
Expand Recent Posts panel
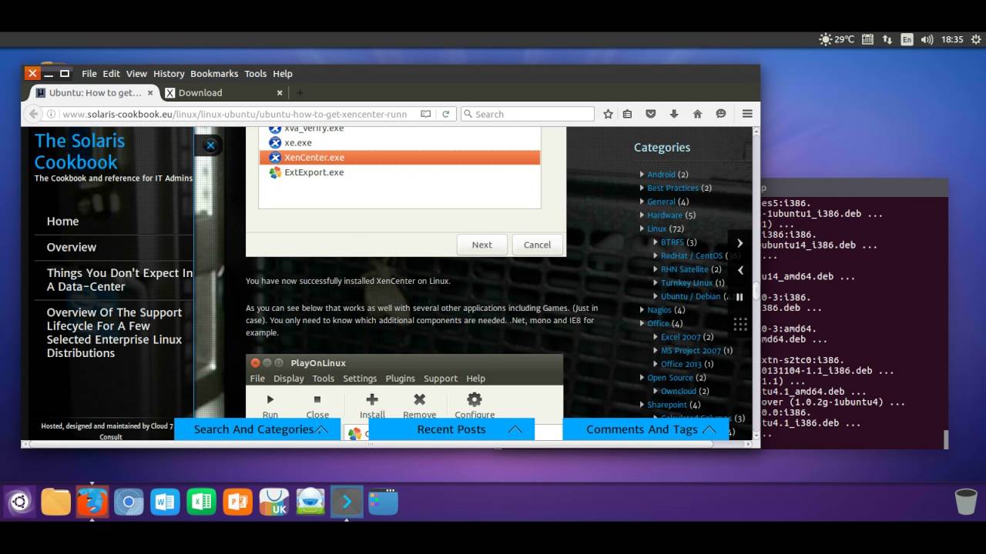[451, 429]
